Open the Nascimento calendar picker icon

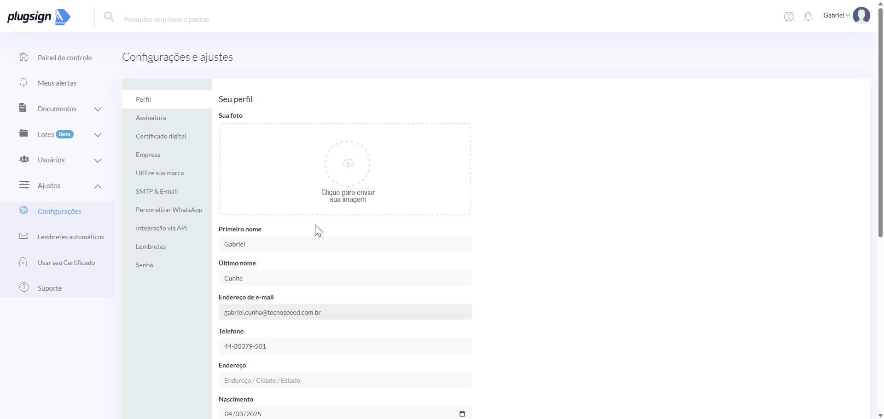(462, 414)
